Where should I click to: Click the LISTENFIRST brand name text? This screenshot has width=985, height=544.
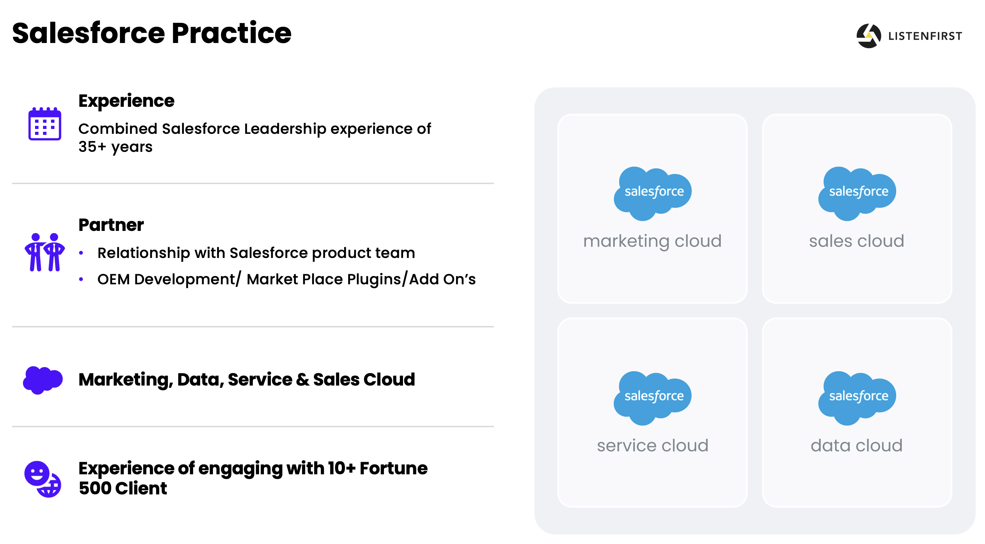pos(925,36)
